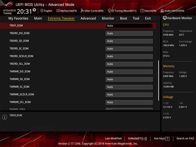Click the Core Voltage 1.439 V value

(x=183, y=45)
